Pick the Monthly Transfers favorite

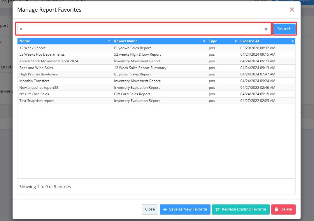pos(34,81)
